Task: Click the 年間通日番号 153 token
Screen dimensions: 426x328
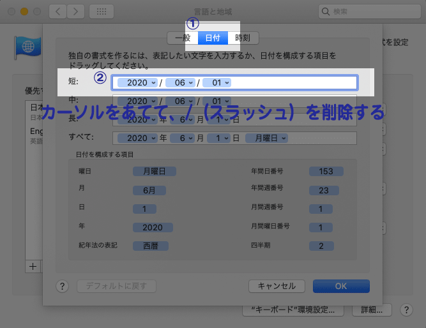Action: tap(326, 171)
